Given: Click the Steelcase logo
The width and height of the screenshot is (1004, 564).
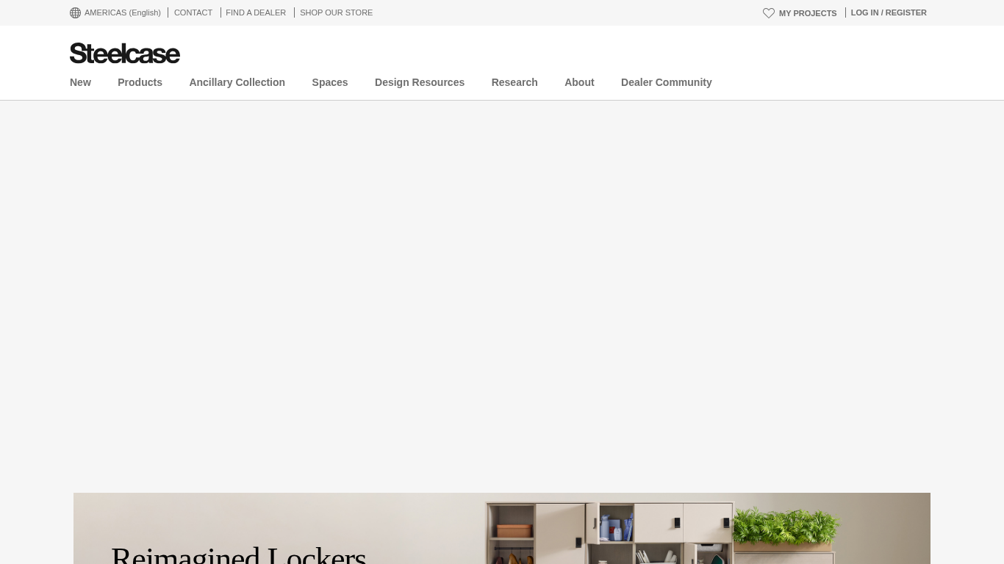Looking at the screenshot, I should tap(124, 53).
